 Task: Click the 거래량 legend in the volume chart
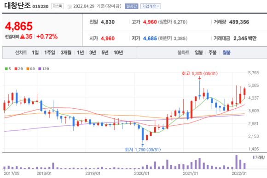259,157
